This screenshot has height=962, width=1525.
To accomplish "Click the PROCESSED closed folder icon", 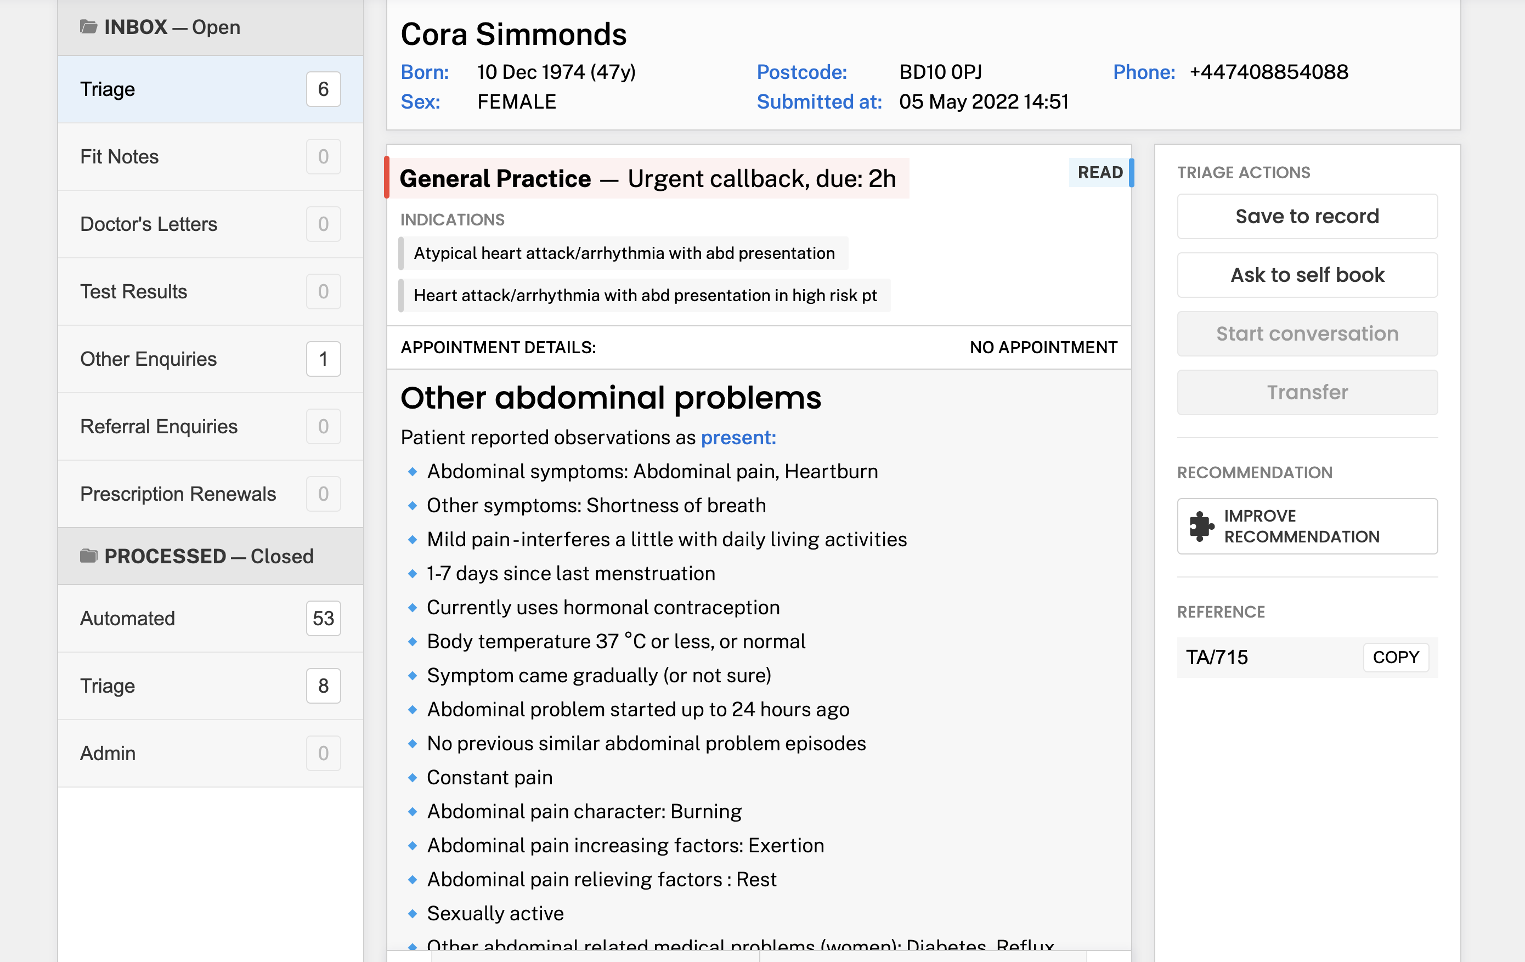I will pos(88,556).
